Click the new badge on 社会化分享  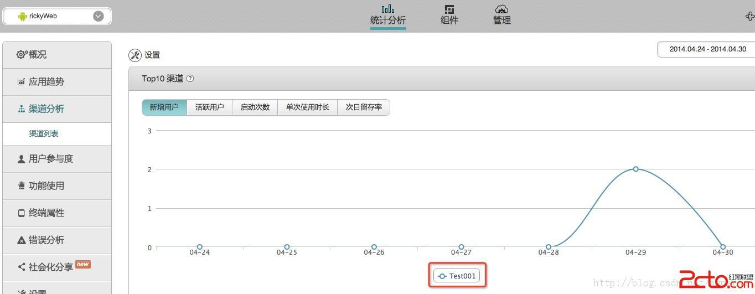click(83, 264)
